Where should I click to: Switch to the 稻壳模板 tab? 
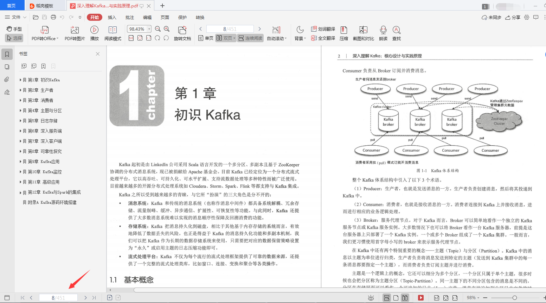[45, 6]
